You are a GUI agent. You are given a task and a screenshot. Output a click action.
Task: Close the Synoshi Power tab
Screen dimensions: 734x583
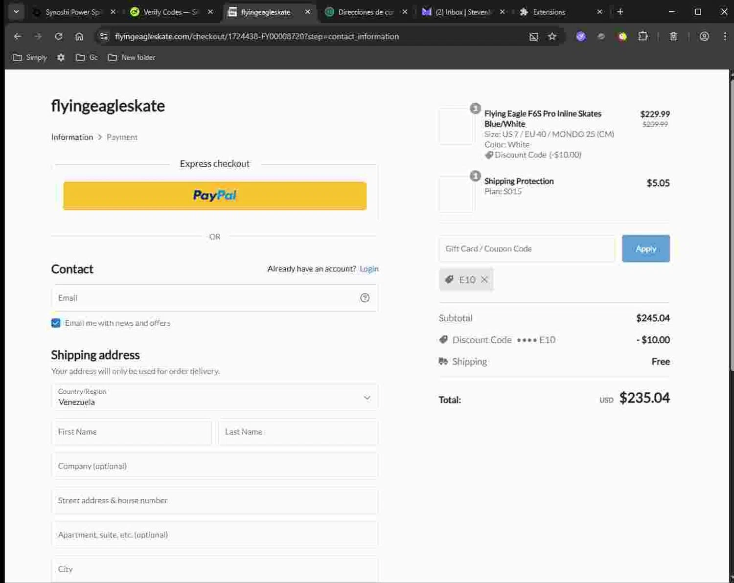pyautogui.click(x=113, y=12)
